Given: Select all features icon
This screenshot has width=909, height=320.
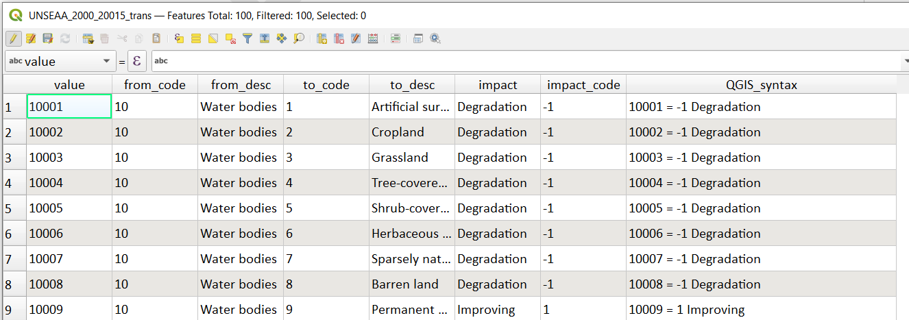Looking at the screenshot, I should click(197, 38).
